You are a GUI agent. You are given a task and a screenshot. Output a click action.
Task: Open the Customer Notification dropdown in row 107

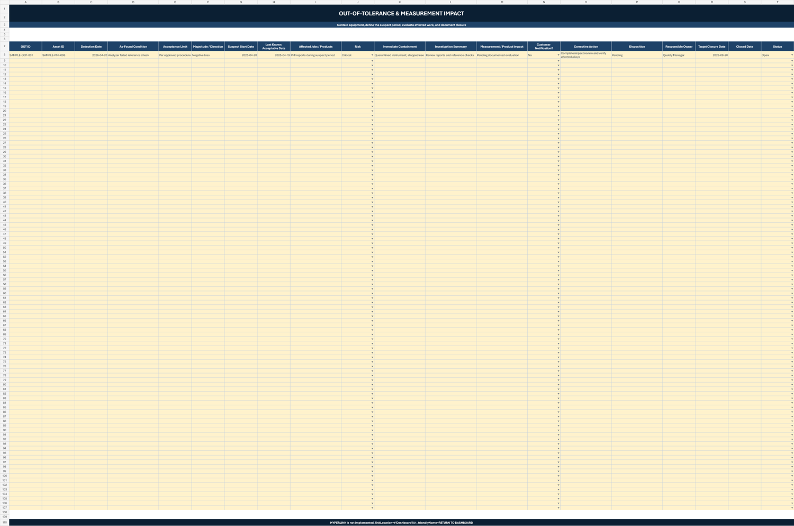558,508
